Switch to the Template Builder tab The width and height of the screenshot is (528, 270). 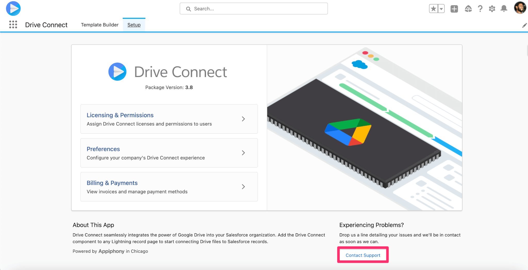pyautogui.click(x=100, y=25)
